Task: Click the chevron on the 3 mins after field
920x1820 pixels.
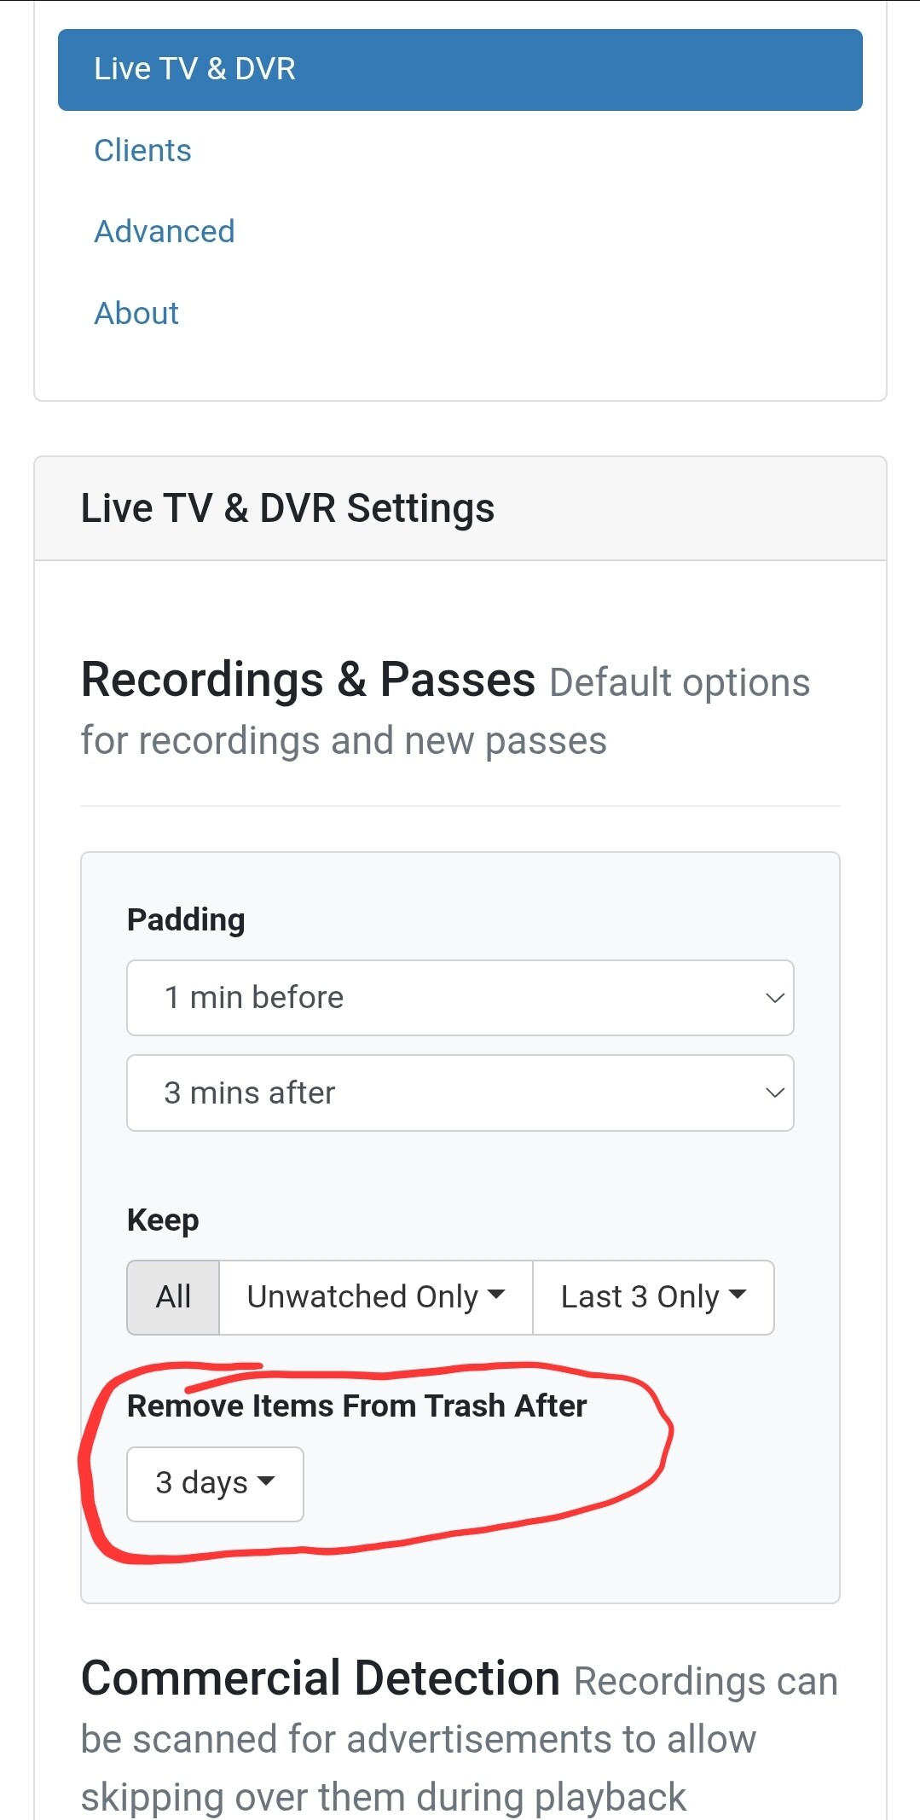Action: click(x=774, y=1093)
